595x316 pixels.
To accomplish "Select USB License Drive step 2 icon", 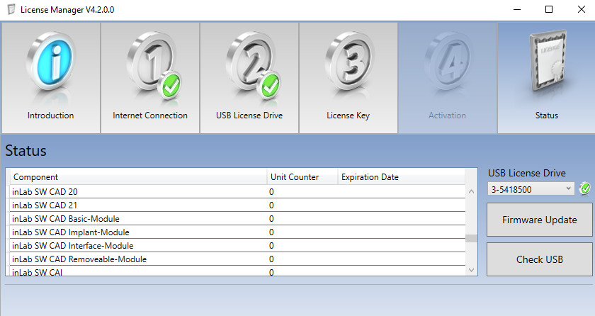I will pyautogui.click(x=253, y=64).
